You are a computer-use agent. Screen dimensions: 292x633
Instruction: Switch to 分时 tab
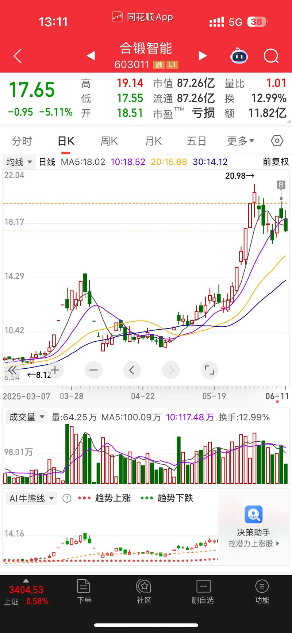click(22, 141)
